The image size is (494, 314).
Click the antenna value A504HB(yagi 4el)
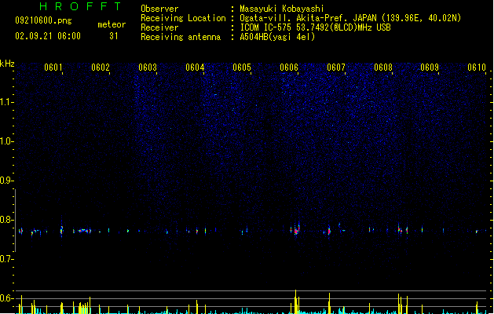tap(277, 37)
